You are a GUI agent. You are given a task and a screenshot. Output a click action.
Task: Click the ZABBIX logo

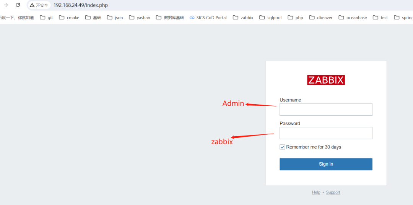coord(326,80)
